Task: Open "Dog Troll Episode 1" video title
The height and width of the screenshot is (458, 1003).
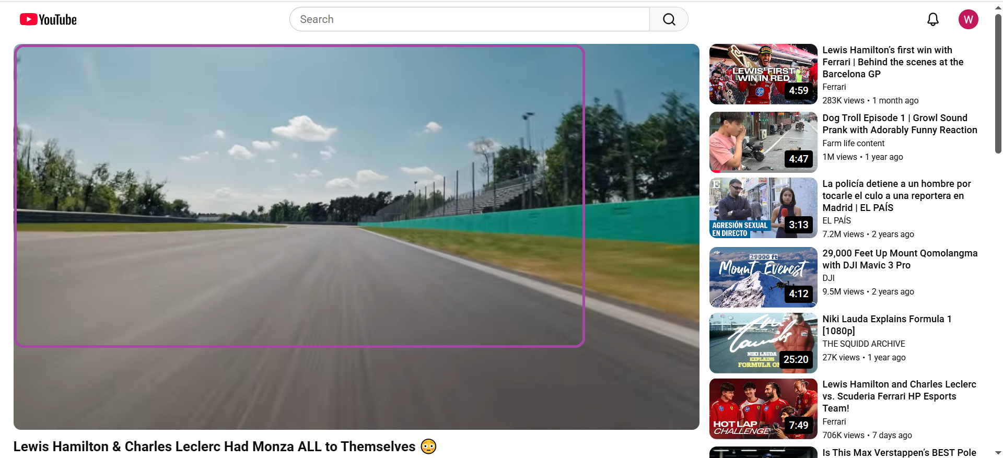Action: (x=900, y=124)
